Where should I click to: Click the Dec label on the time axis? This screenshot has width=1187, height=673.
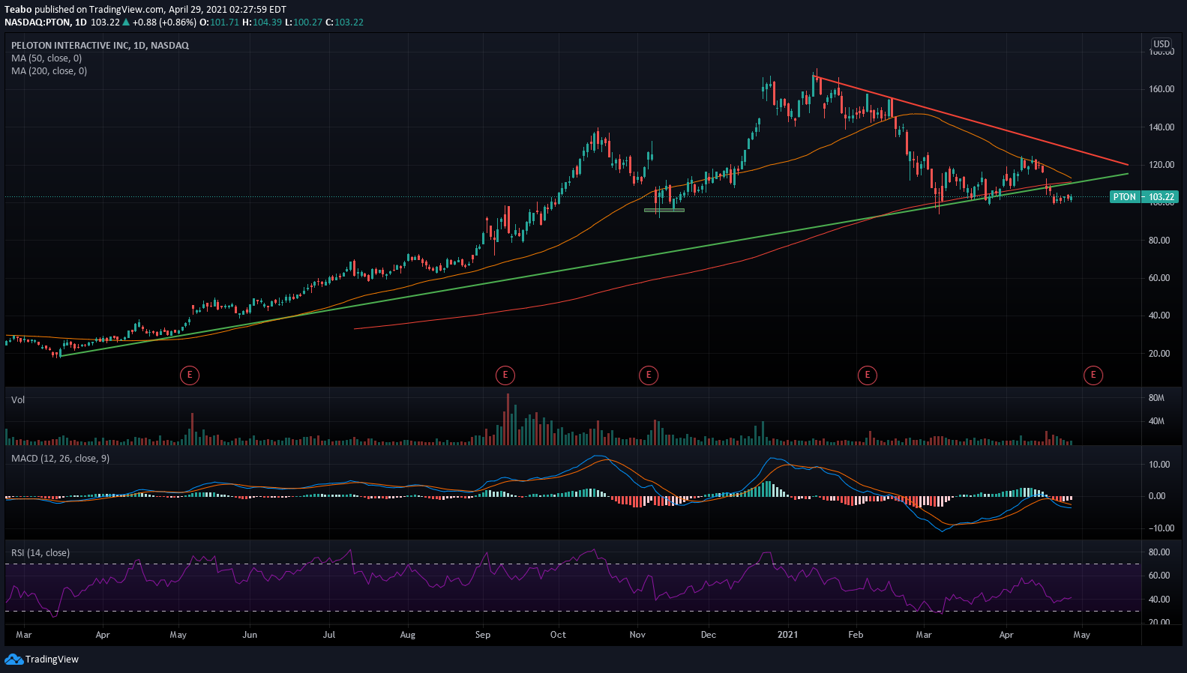[x=709, y=635]
